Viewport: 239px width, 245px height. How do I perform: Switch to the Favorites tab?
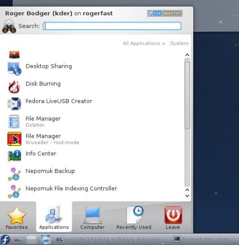[x=17, y=218]
